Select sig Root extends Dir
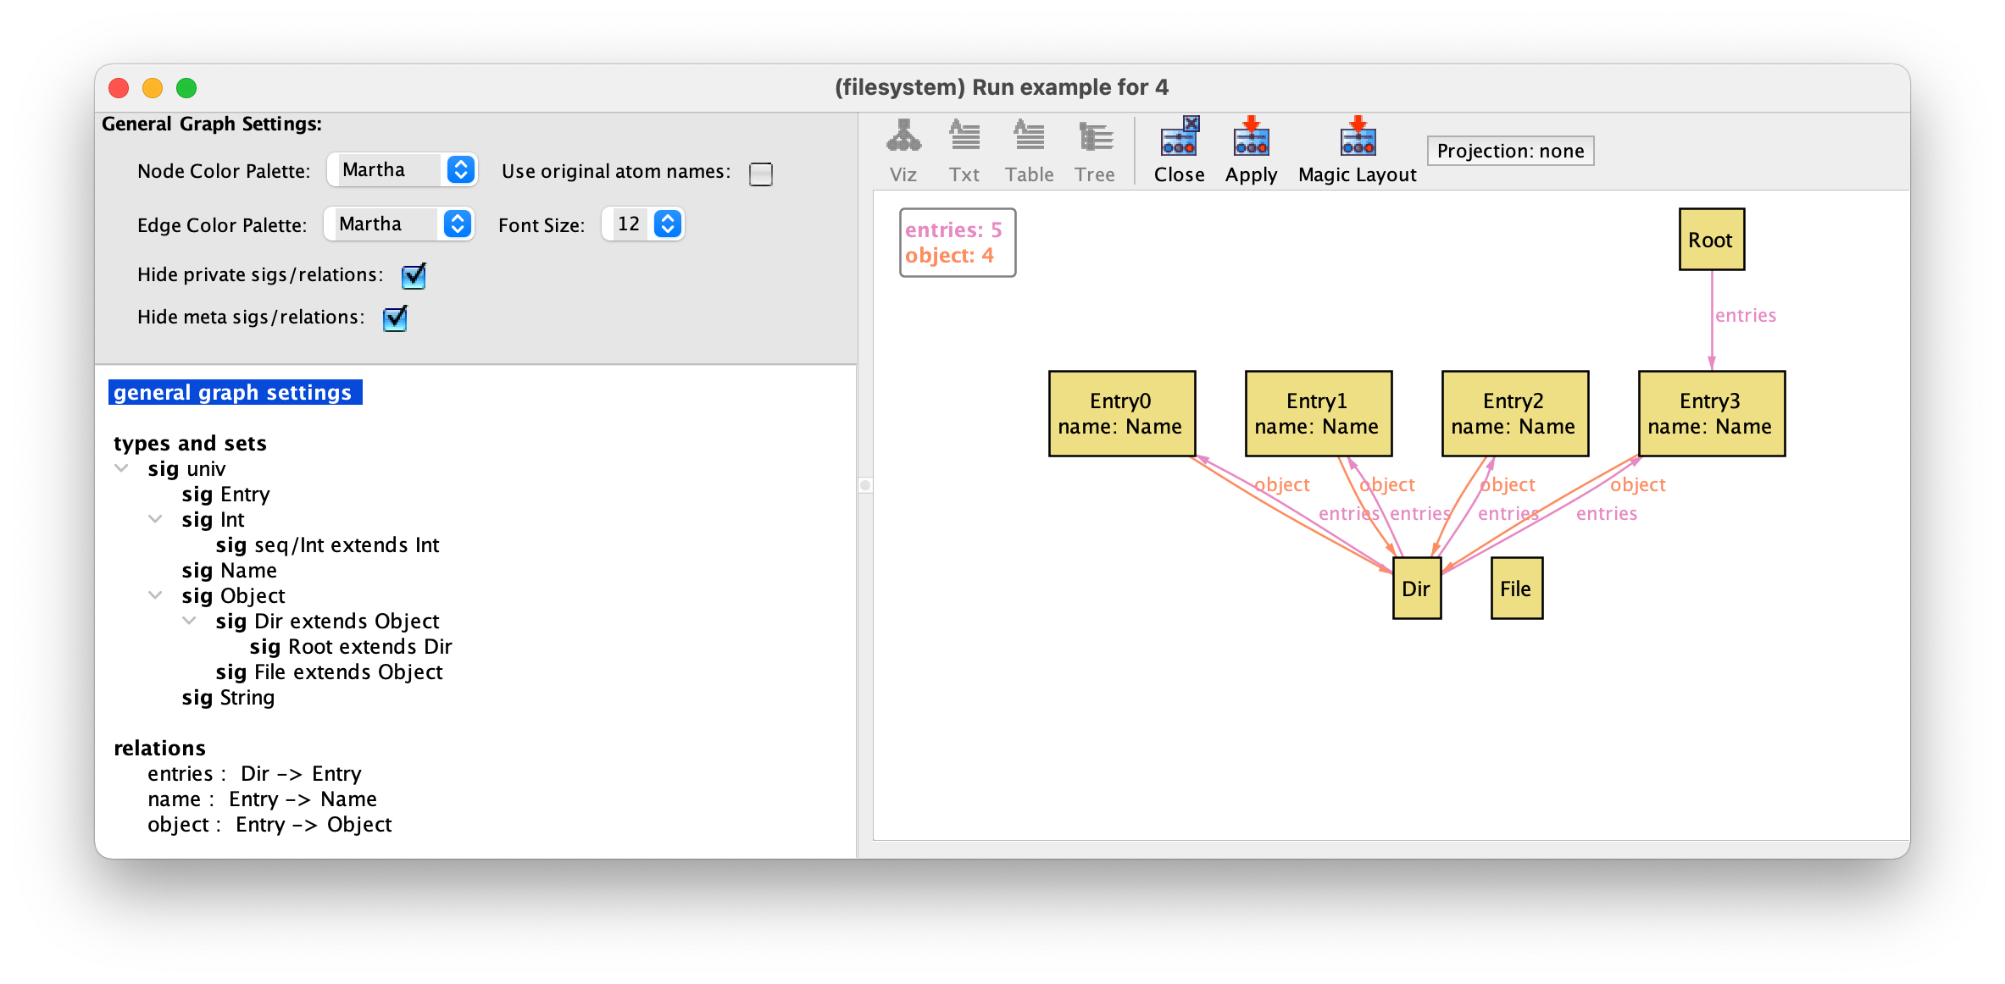 pyautogui.click(x=351, y=647)
